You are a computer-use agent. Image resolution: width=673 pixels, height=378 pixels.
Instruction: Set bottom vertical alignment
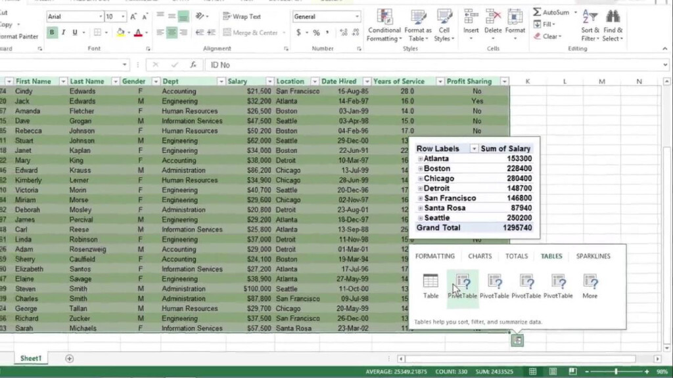(183, 16)
